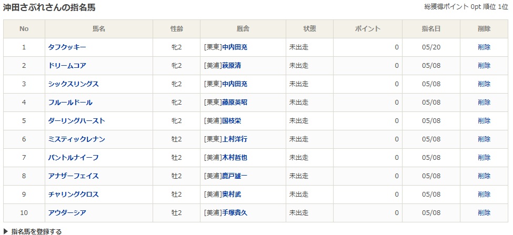Screen dimensions: 513x235
Task: Open horse アウダーシア link
Action: click(x=67, y=213)
